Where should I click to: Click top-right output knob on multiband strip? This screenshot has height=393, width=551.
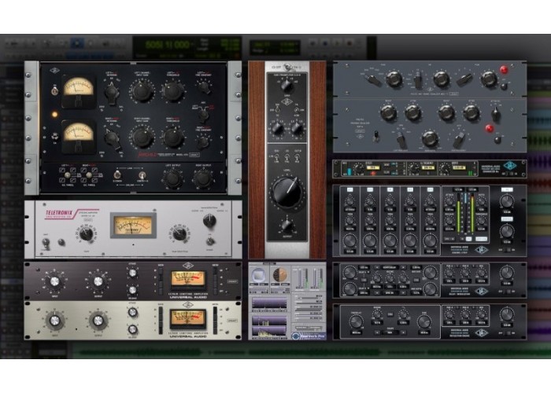coord(506,202)
